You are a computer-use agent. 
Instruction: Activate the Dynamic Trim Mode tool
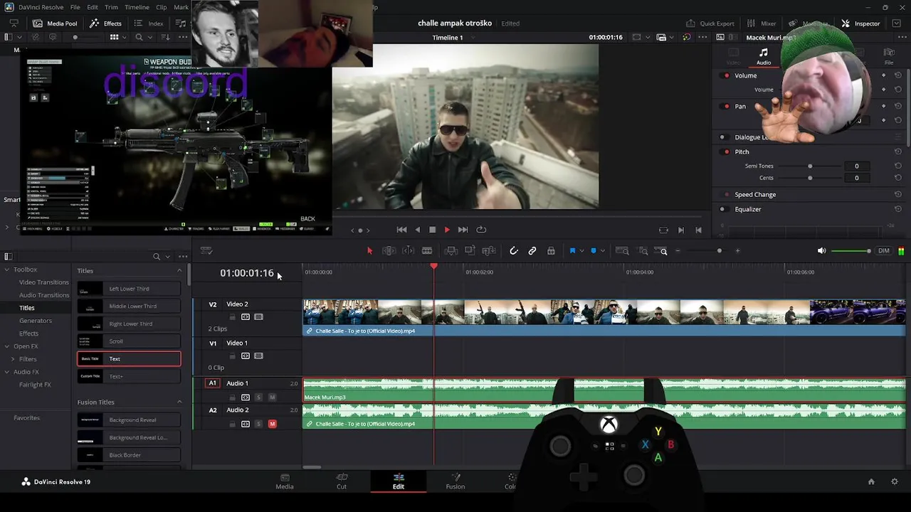408,250
